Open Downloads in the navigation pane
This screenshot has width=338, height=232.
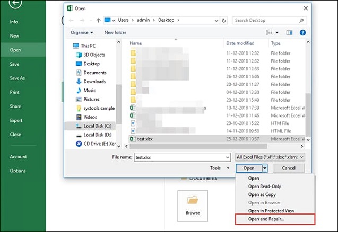click(x=91, y=82)
